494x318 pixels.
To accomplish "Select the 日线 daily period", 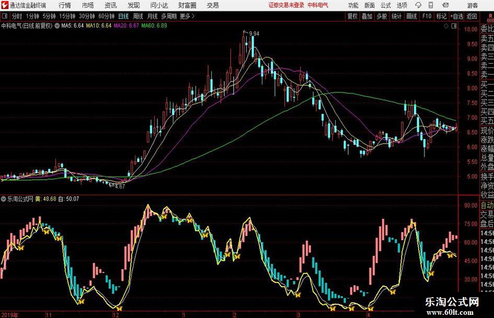I will point(123,16).
